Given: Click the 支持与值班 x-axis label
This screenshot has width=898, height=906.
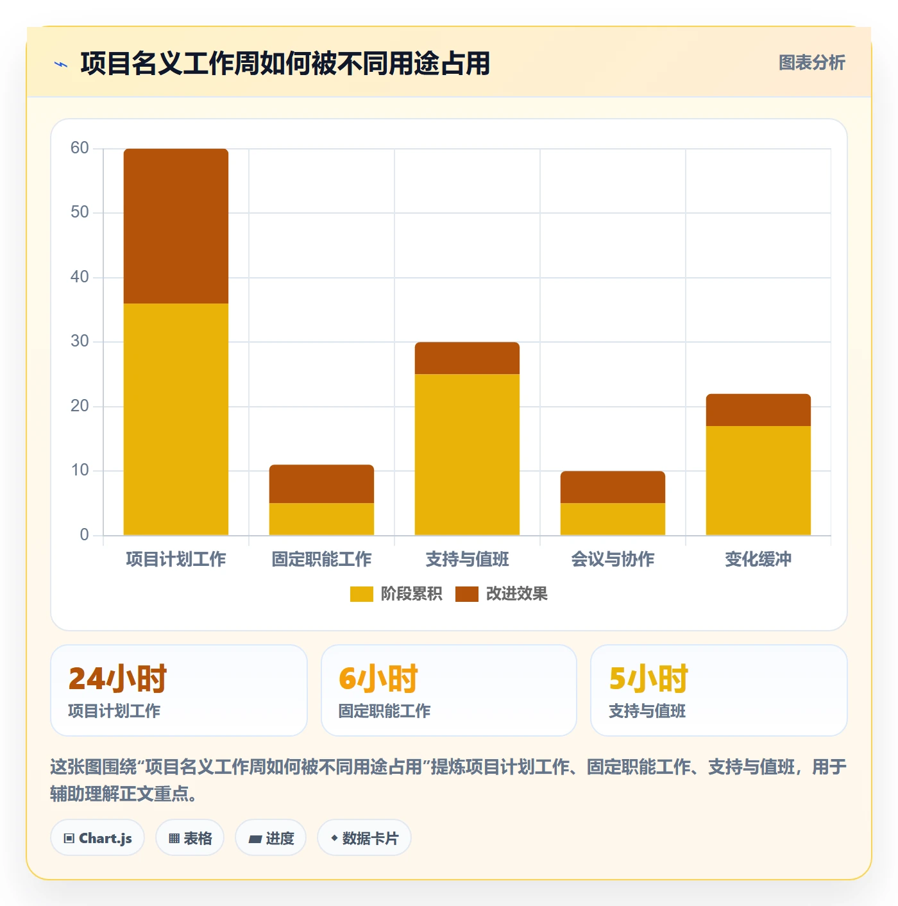Looking at the screenshot, I should pos(467,559).
